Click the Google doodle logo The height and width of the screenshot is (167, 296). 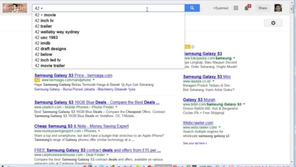(14, 8)
